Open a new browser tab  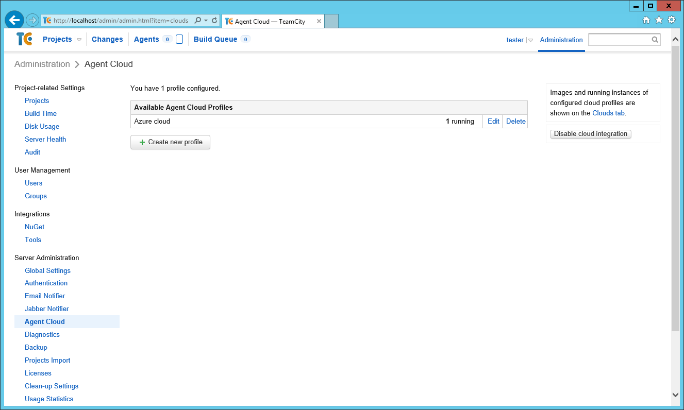click(x=331, y=21)
